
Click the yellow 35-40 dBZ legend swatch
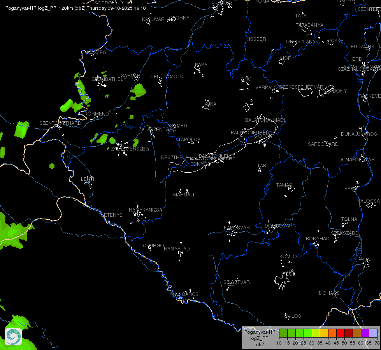[324, 333]
